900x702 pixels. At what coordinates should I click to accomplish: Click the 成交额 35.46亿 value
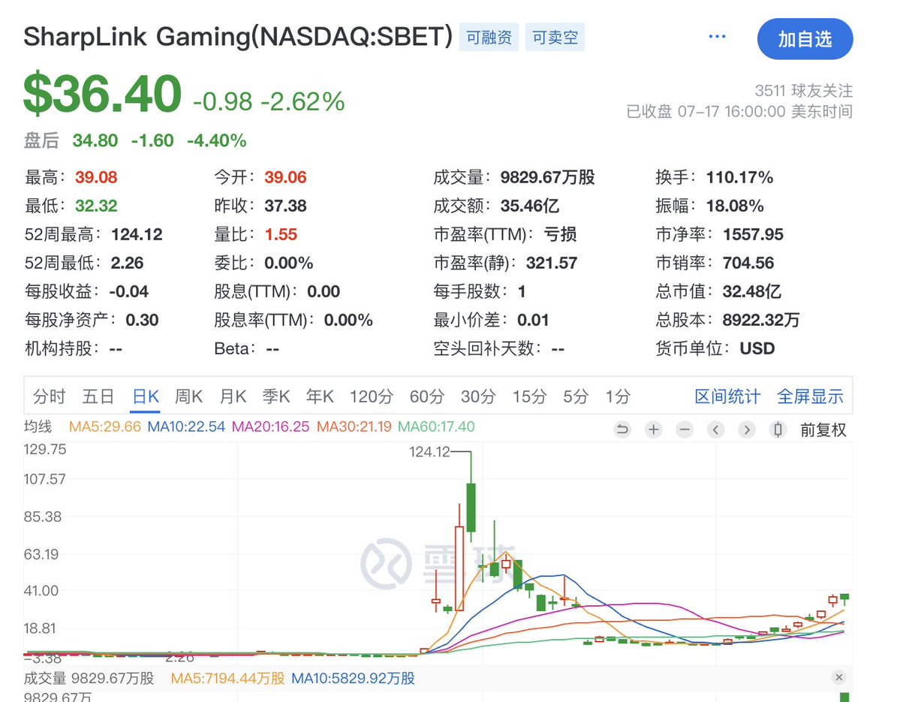530,206
